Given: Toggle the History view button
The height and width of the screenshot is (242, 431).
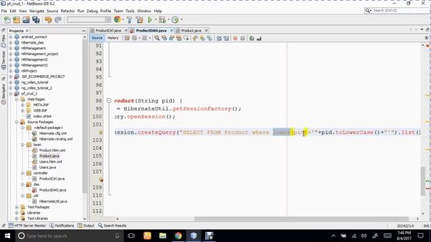Looking at the screenshot, I should click(113, 38).
